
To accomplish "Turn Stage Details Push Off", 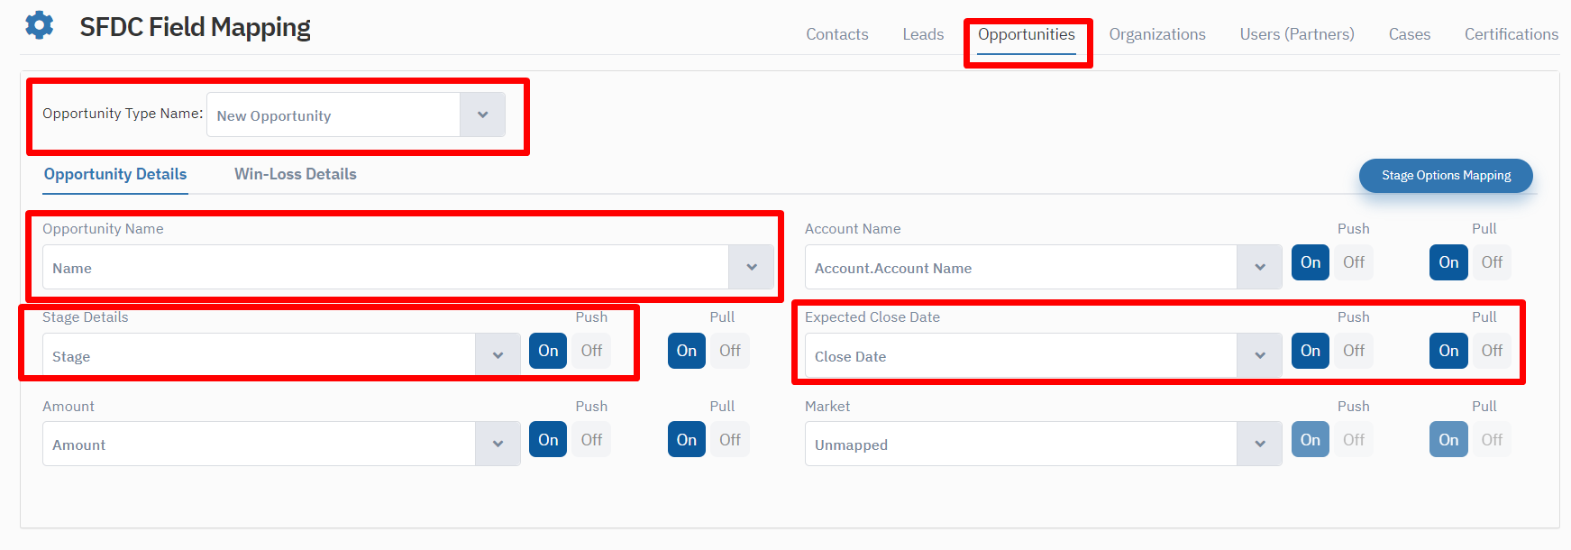I will tap(591, 351).
